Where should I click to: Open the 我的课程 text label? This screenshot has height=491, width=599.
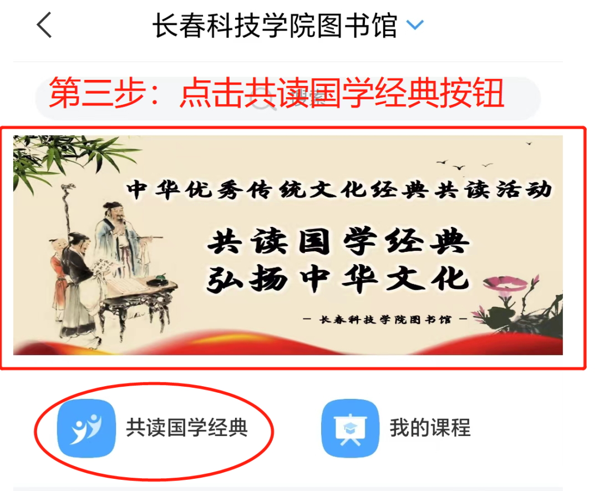tap(430, 428)
